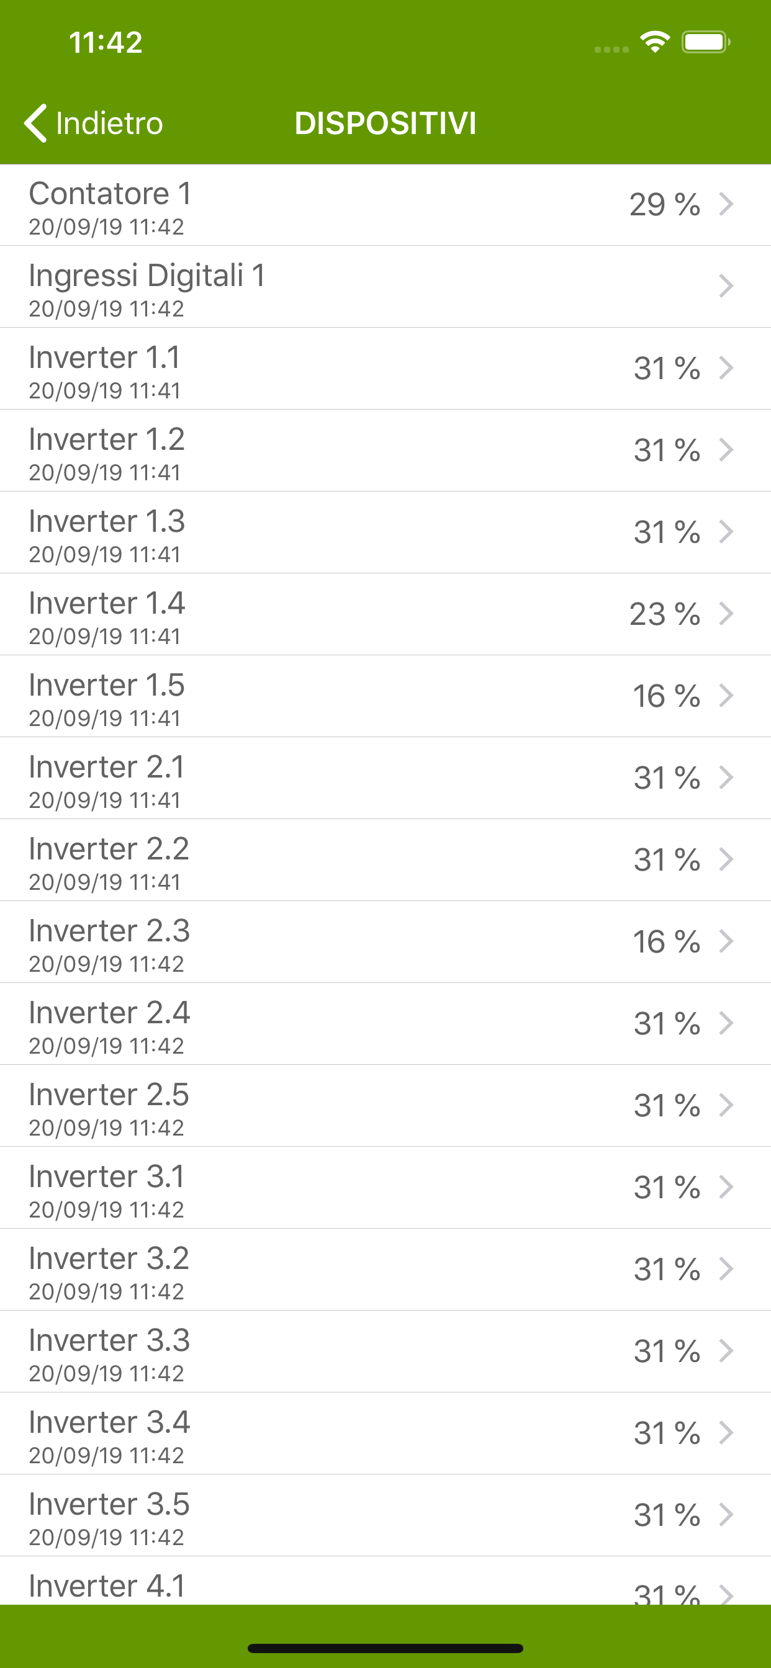Open Inverter 1.3 device entry
This screenshot has height=1668, width=771.
385,532
